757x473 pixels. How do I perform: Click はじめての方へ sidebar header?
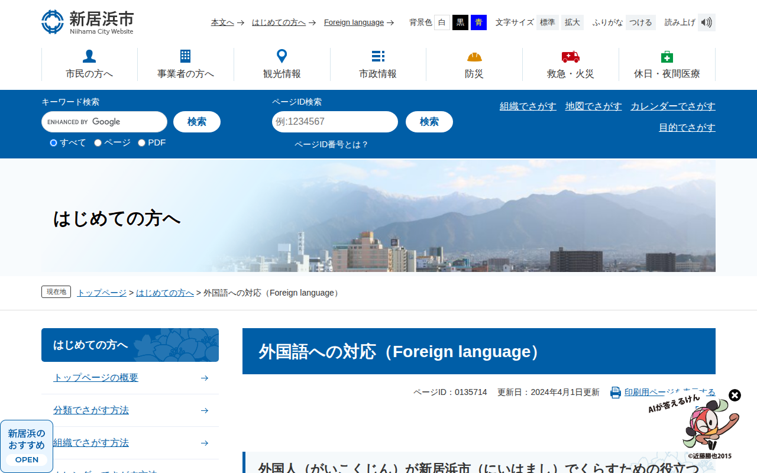coord(130,345)
